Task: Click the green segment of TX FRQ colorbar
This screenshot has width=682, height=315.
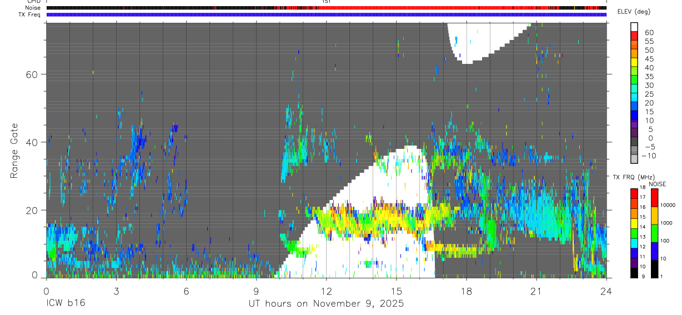Action: 634,233
